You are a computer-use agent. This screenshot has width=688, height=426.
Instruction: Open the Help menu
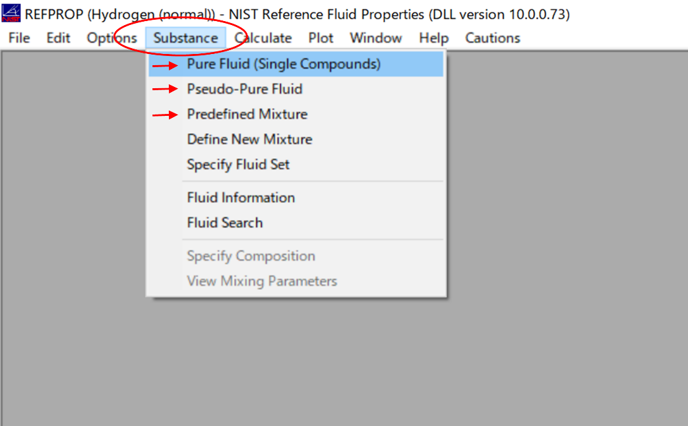pos(433,38)
